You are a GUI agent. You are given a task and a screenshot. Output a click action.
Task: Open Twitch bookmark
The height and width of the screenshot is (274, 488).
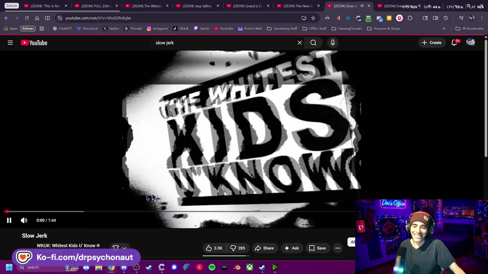tap(201, 29)
